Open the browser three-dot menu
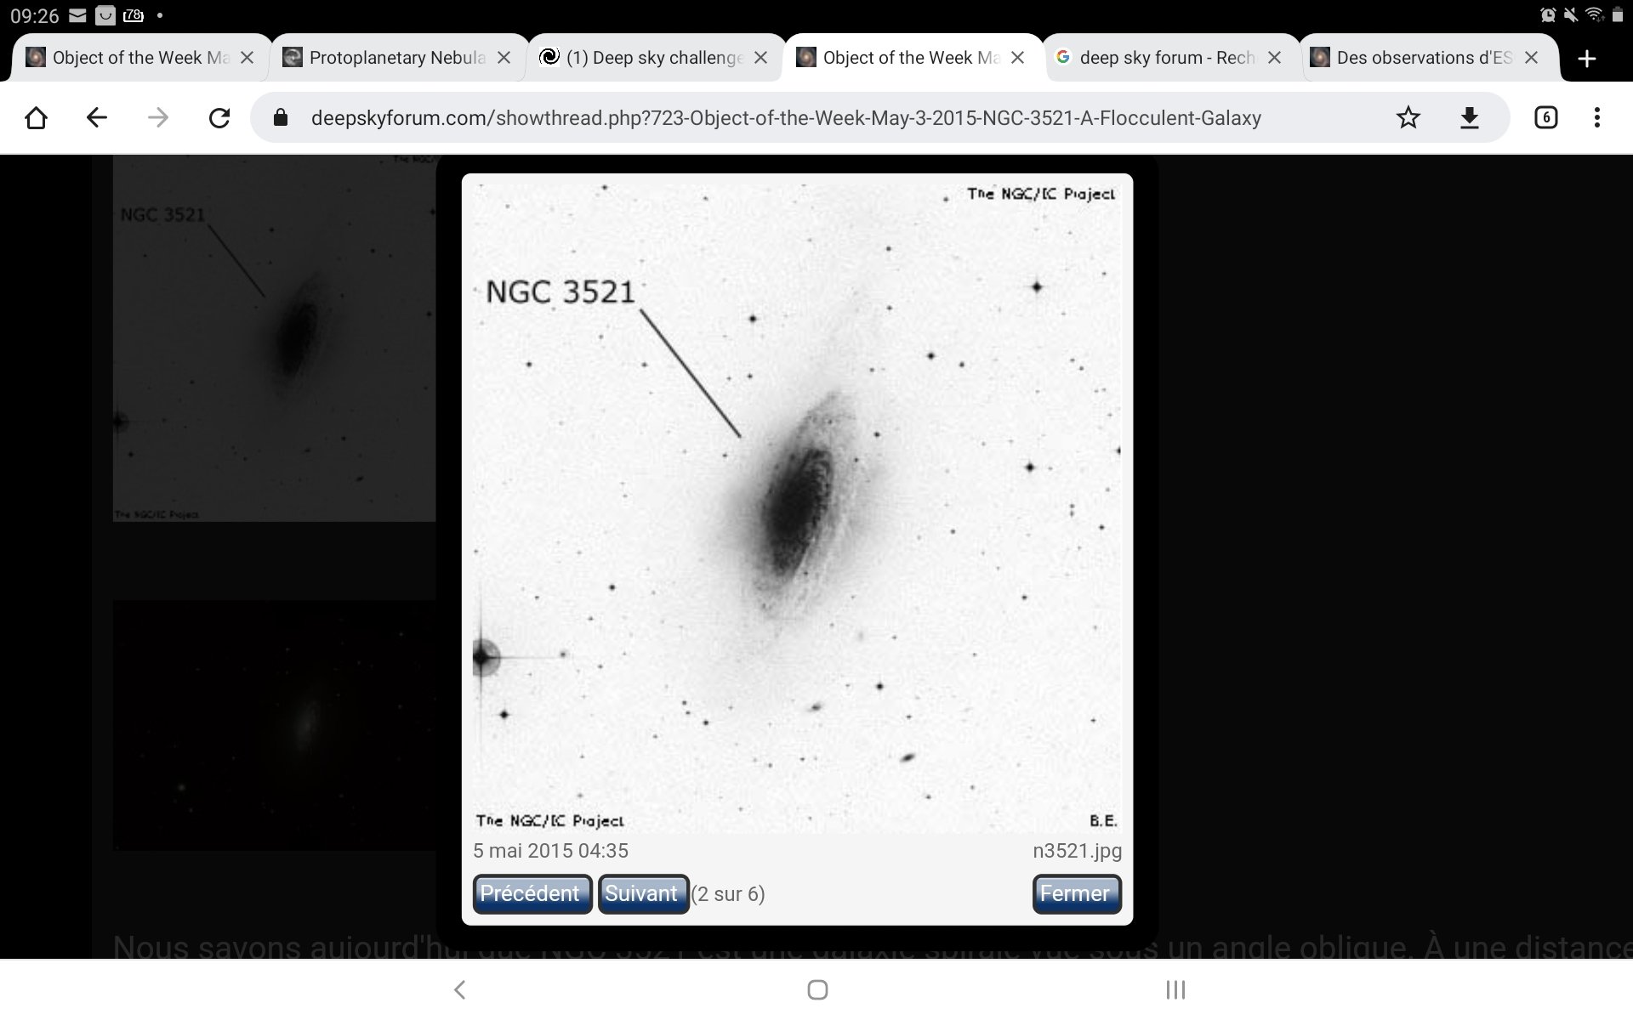The width and height of the screenshot is (1633, 1020). [1597, 117]
